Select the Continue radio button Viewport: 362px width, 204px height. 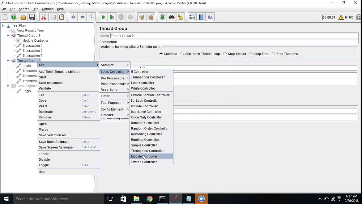coord(161,54)
